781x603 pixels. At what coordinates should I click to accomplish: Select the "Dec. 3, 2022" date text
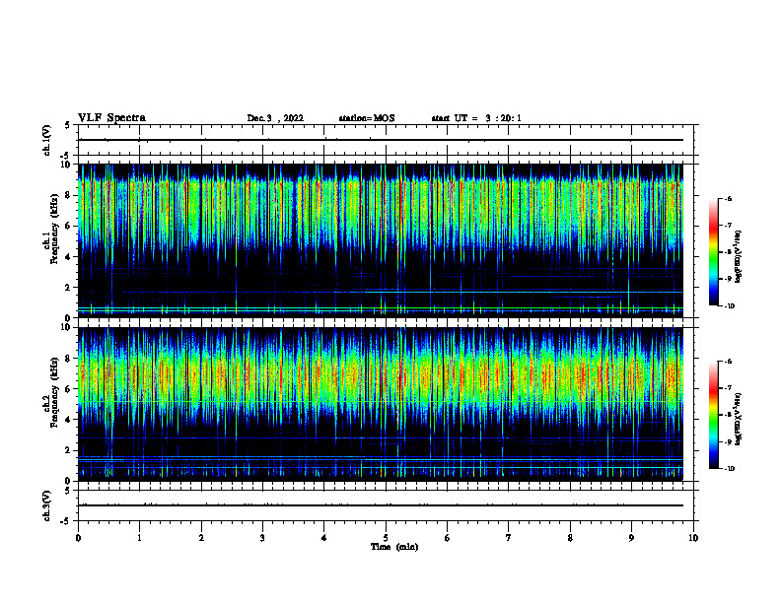(275, 118)
